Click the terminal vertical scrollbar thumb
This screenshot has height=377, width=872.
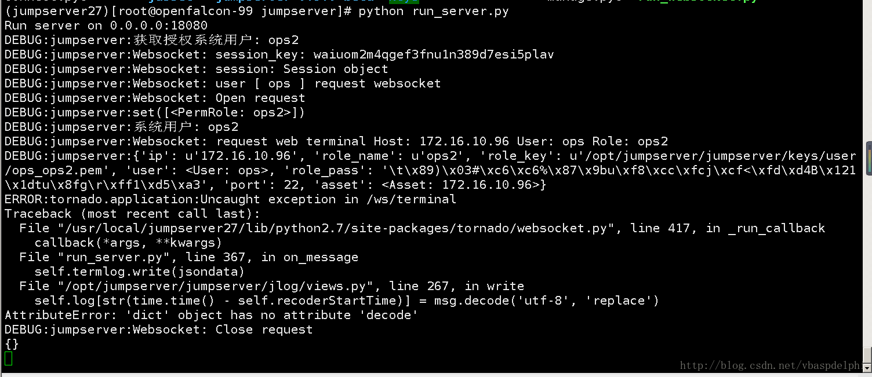pos(869,158)
